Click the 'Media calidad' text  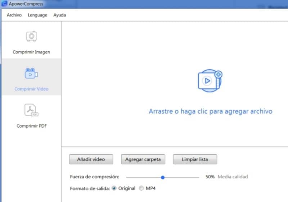click(x=233, y=177)
